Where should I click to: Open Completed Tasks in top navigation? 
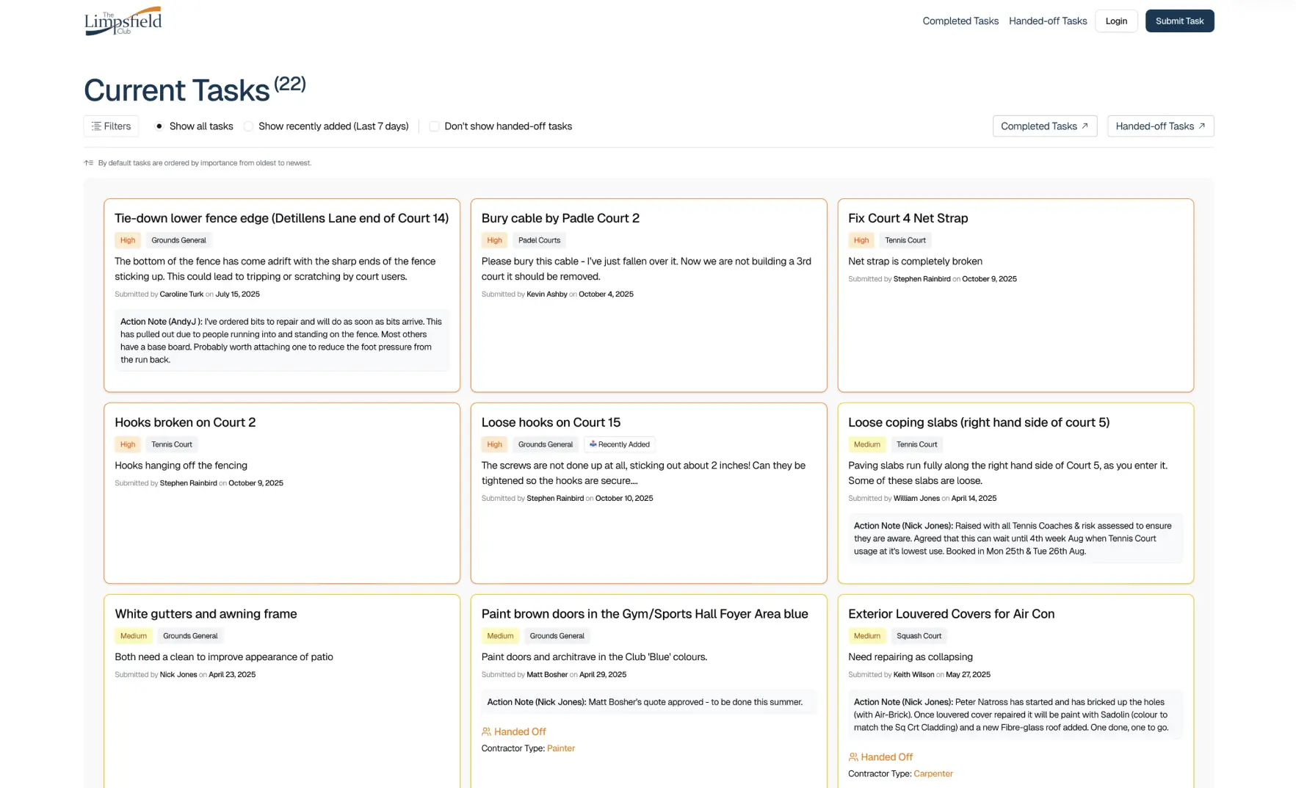[960, 21]
